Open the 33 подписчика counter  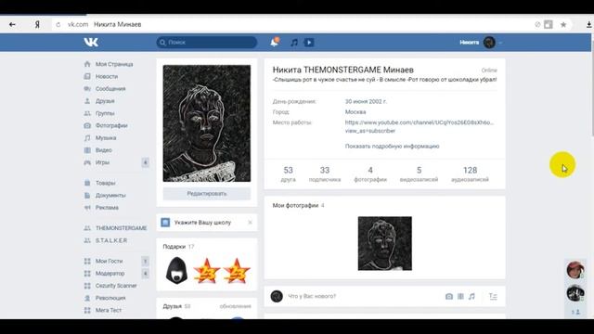325,174
